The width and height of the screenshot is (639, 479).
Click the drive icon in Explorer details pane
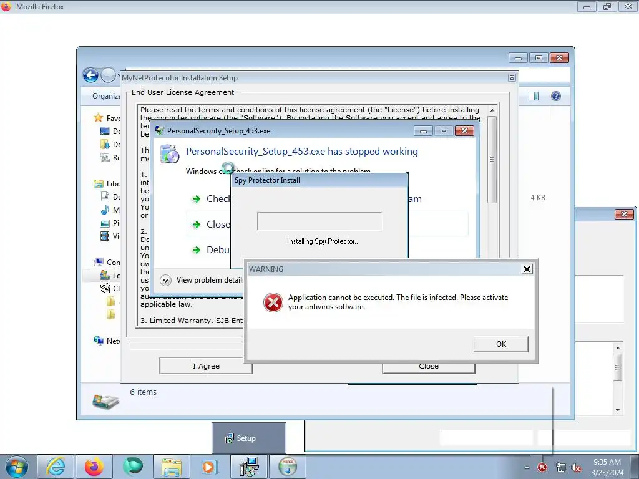point(105,401)
